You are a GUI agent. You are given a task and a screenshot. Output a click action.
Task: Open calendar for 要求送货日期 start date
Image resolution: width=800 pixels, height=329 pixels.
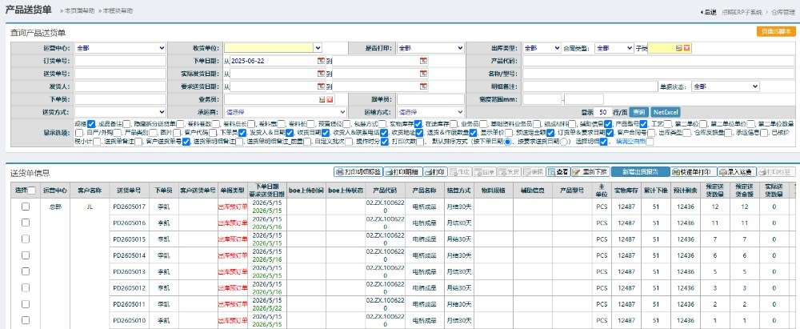pyautogui.click(x=321, y=86)
